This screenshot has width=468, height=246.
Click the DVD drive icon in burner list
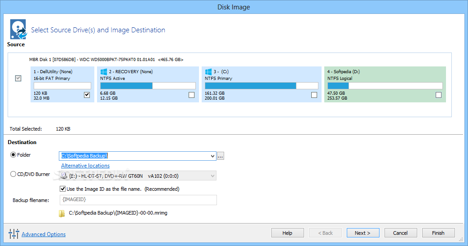(64, 176)
